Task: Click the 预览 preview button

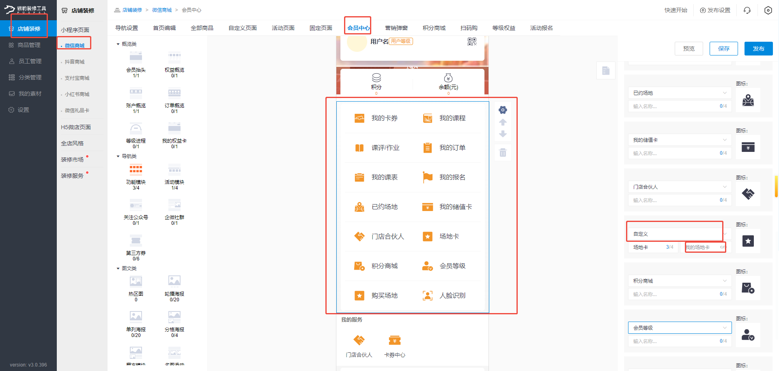Action: coord(689,48)
